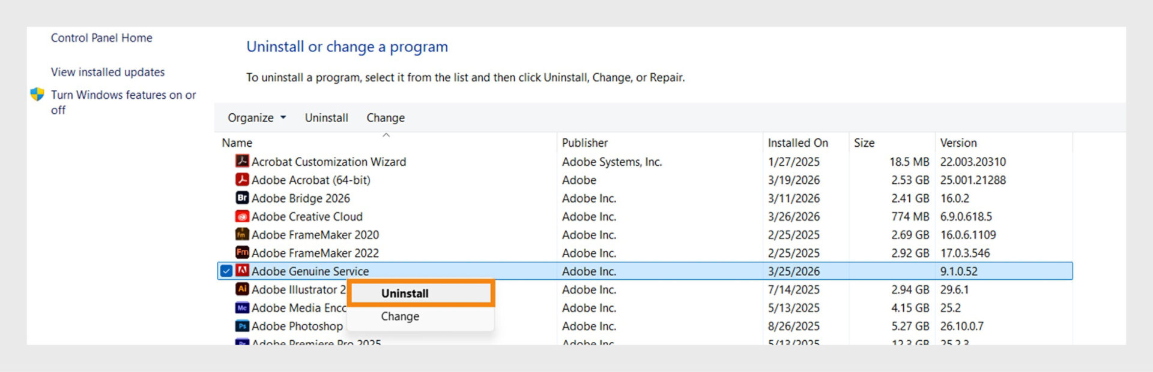Click size value 5.27 GB
The height and width of the screenshot is (372, 1153).
click(910, 326)
